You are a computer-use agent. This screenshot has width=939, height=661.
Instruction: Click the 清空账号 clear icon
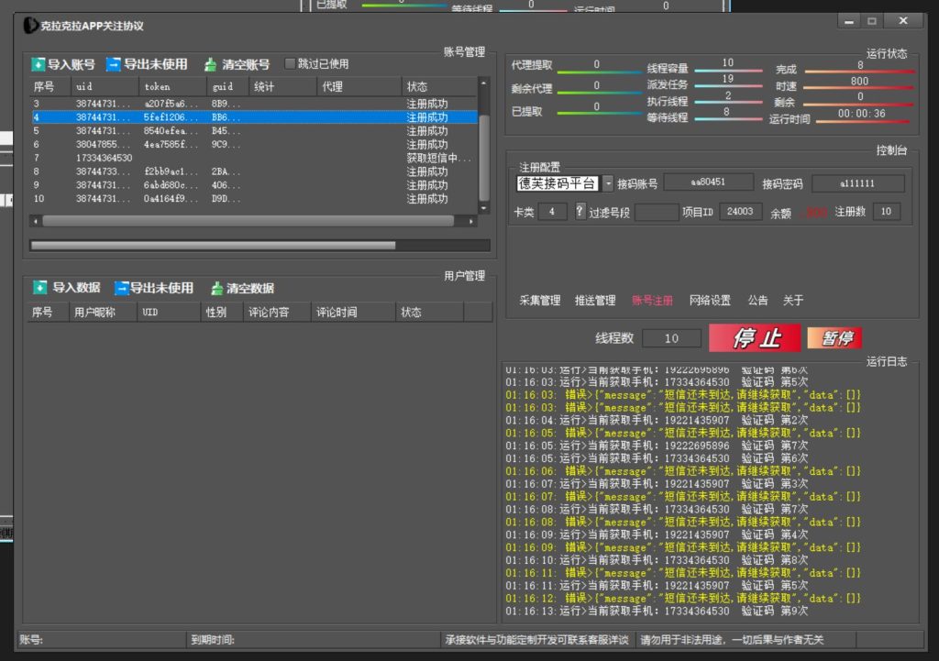[211, 65]
